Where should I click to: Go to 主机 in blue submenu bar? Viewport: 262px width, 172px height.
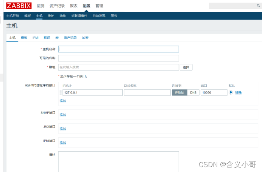[39, 16]
